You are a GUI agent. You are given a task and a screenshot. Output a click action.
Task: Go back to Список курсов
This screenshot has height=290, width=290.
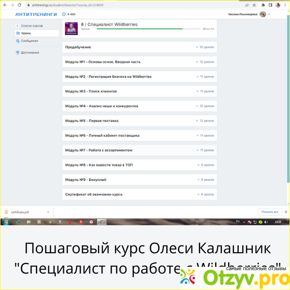pyautogui.click(x=30, y=26)
